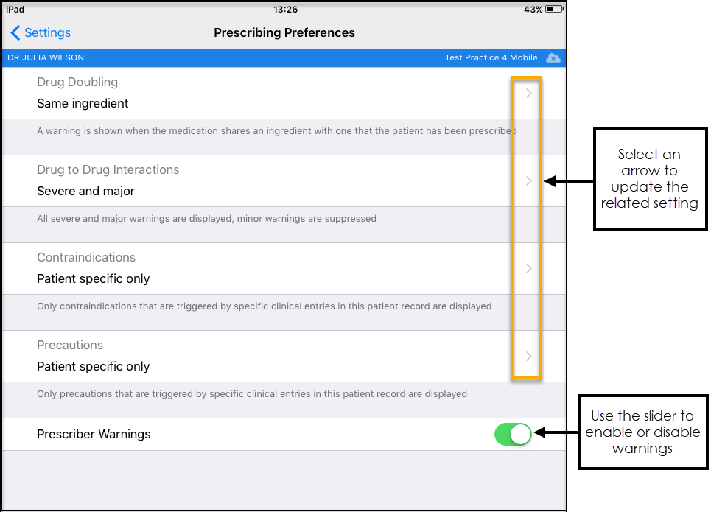Viewport: 711px width, 512px height.
Task: Tap DR JULIA WILSON in blue banner
Action: 46,57
